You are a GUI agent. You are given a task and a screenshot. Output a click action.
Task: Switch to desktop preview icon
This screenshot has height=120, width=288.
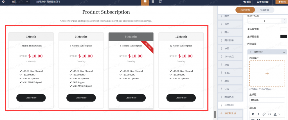click(x=145, y=2)
